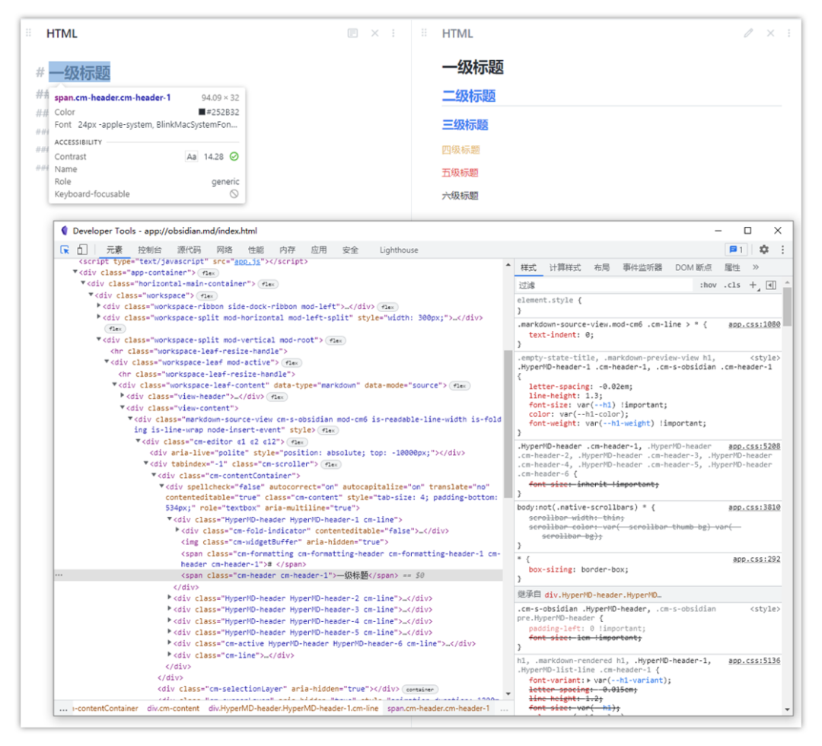Open app.css:1080 source link
This screenshot has width=822, height=746.
(x=754, y=324)
